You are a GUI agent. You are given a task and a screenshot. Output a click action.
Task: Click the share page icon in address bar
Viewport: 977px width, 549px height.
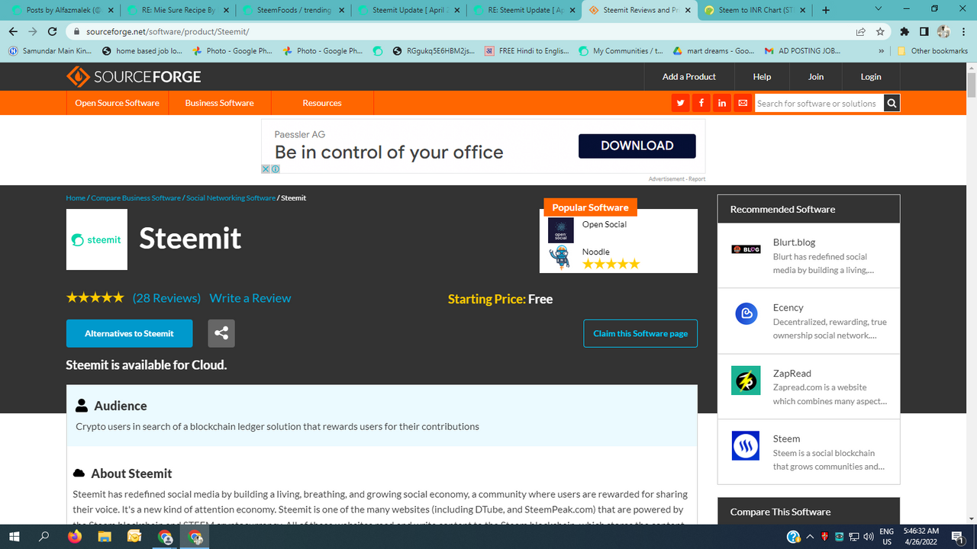coord(860,31)
